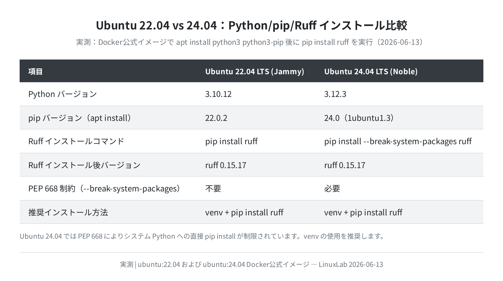The height and width of the screenshot is (281, 503).
Task: Click 'venv + pip install ruff' in Noble column
Action: click(363, 213)
